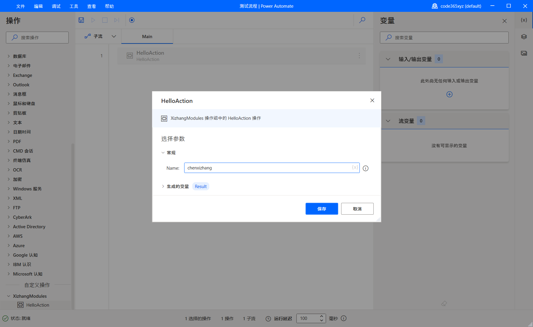Open the 工具 menu
The height and width of the screenshot is (327, 533).
tap(74, 6)
